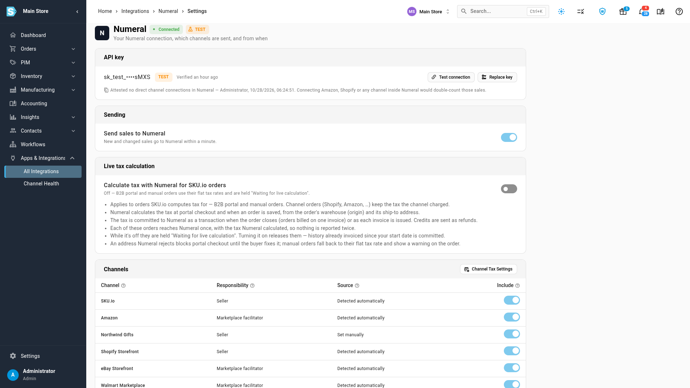Screen dimensions: 690x388
Task: Open Accounting from the sidebar
Action: pos(43,103)
